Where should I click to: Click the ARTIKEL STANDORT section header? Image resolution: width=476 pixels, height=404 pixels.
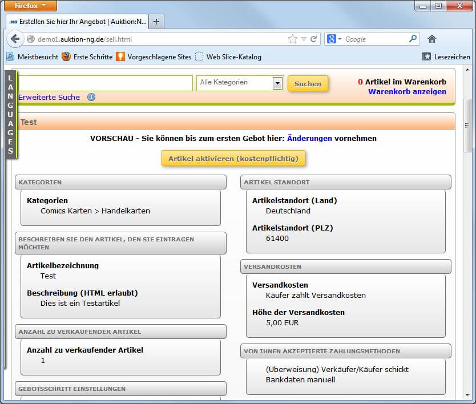(x=346, y=182)
